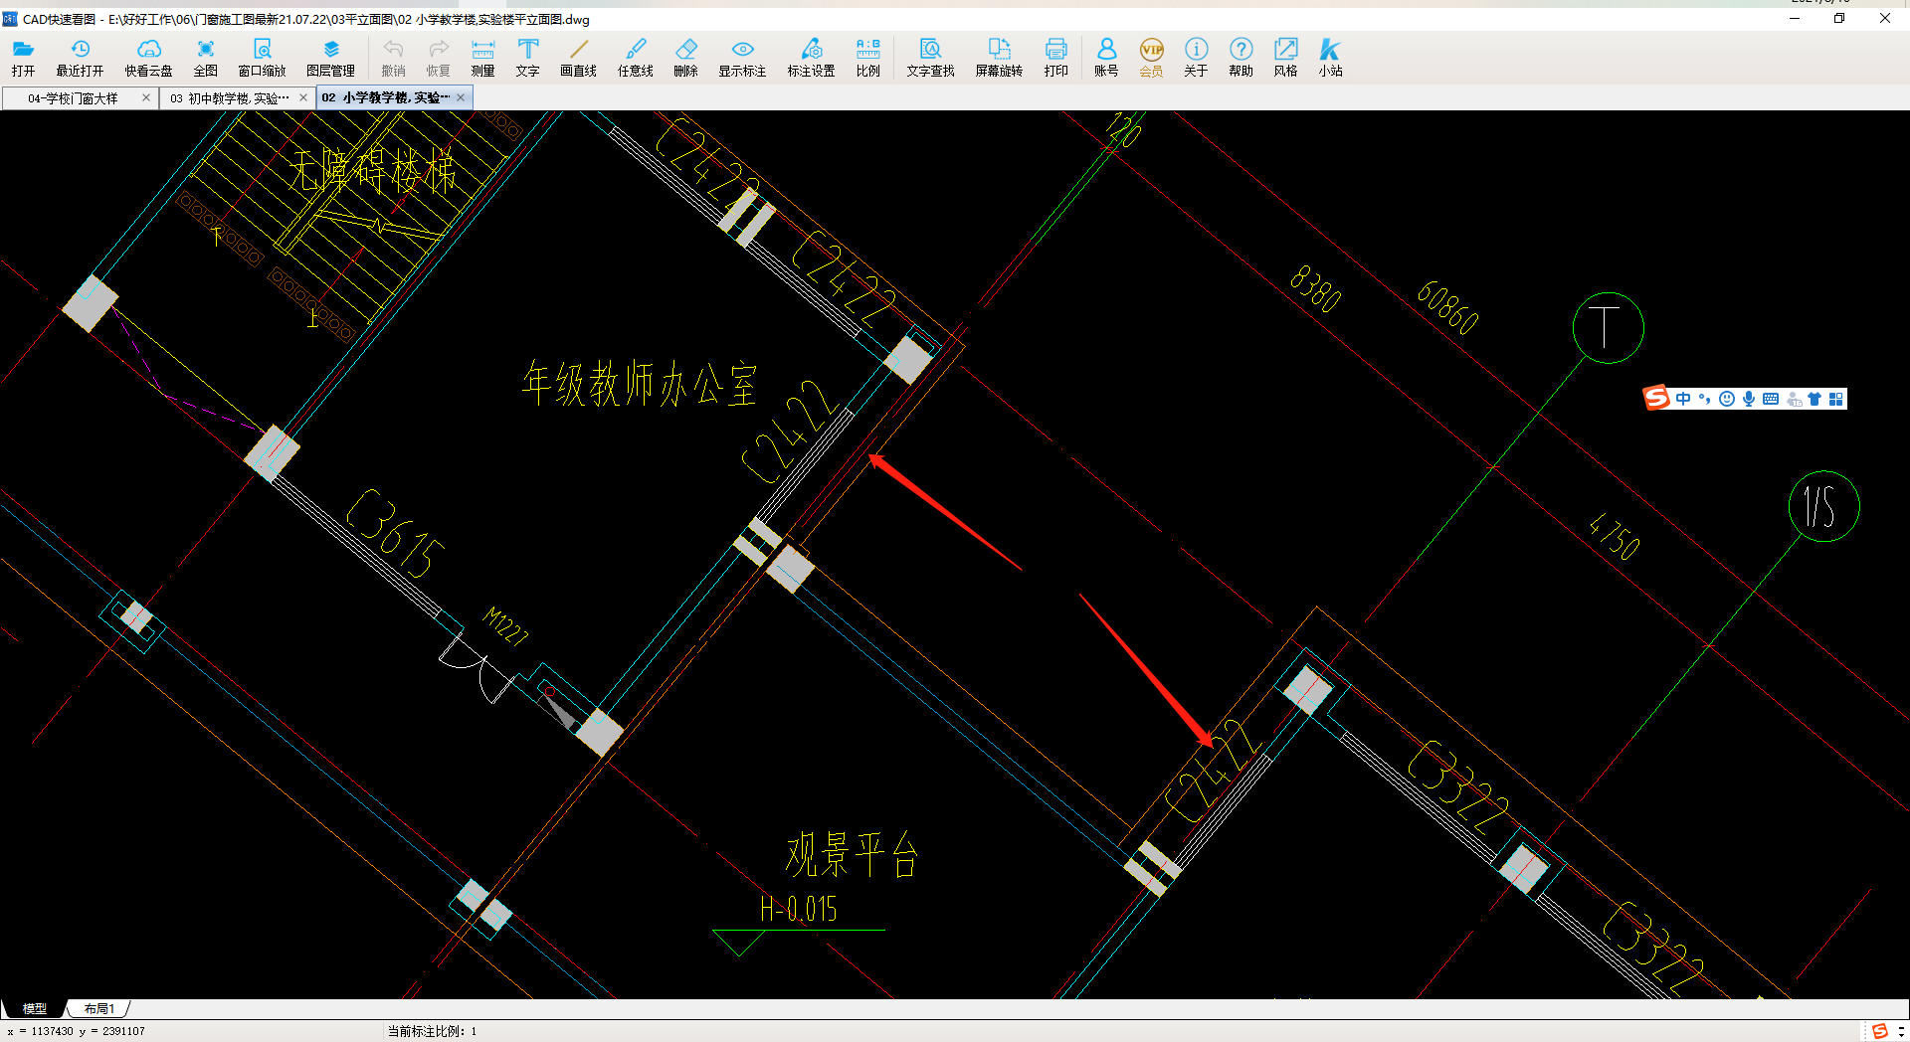Click the H-0.015 elevation label
Viewport: 1910px width, 1042px height.
799,909
